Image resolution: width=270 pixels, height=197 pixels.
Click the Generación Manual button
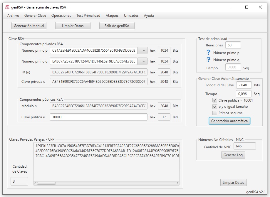point(29,26)
